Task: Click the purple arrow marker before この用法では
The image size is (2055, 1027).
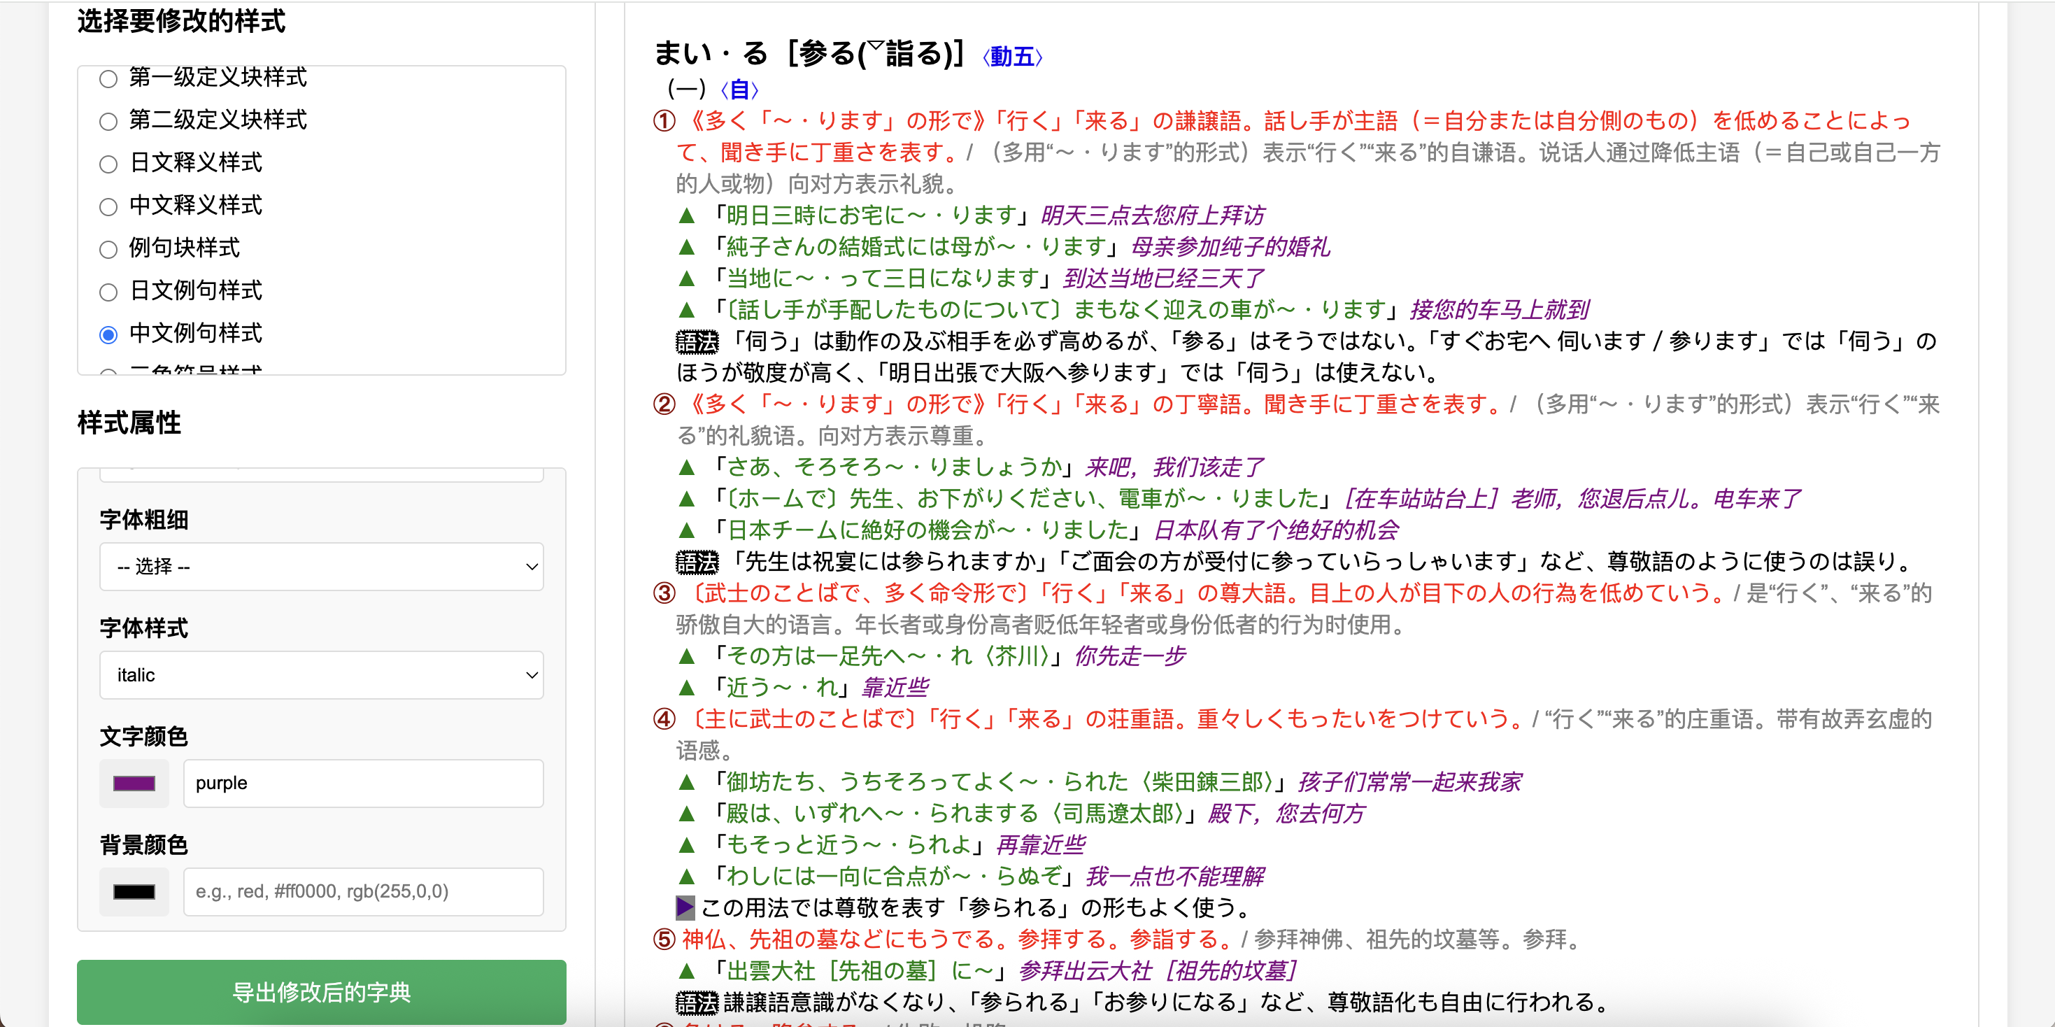Action: click(685, 908)
